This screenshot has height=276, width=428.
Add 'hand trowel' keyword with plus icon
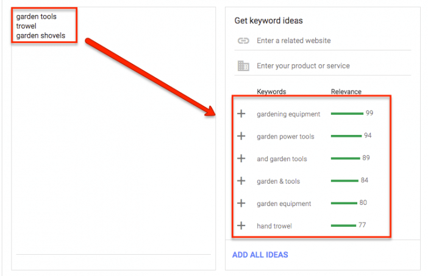pos(241,226)
